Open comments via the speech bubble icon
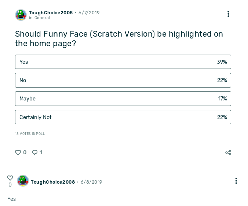Viewport: 248px width, 206px height. pyautogui.click(x=35, y=152)
